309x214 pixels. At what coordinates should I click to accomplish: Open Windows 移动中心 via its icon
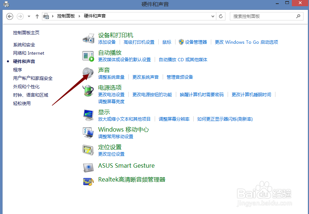pyautogui.click(x=88, y=133)
